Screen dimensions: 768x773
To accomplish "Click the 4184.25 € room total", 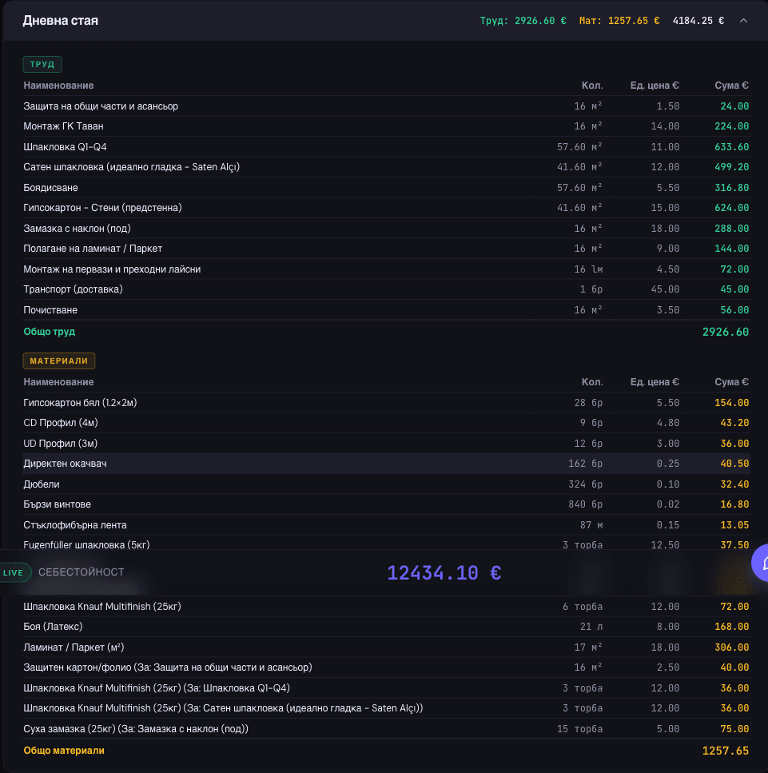I will (698, 21).
